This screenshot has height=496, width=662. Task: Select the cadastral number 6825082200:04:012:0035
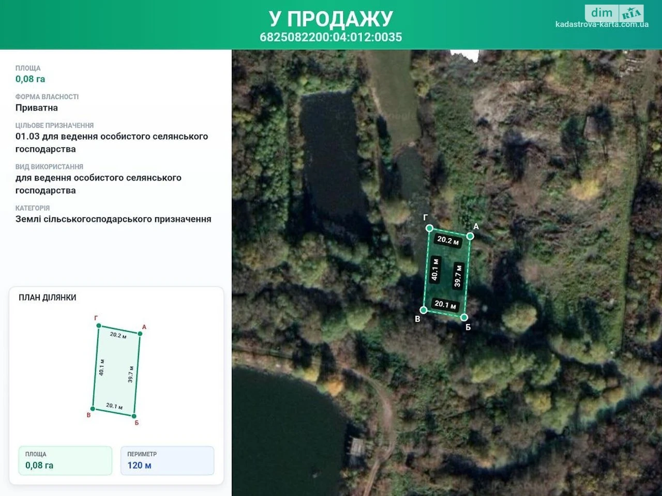pyautogui.click(x=331, y=37)
